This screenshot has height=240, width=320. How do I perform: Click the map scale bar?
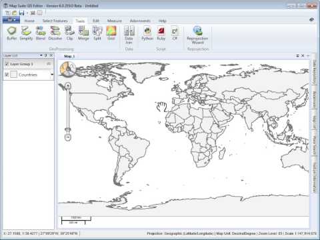76,220
